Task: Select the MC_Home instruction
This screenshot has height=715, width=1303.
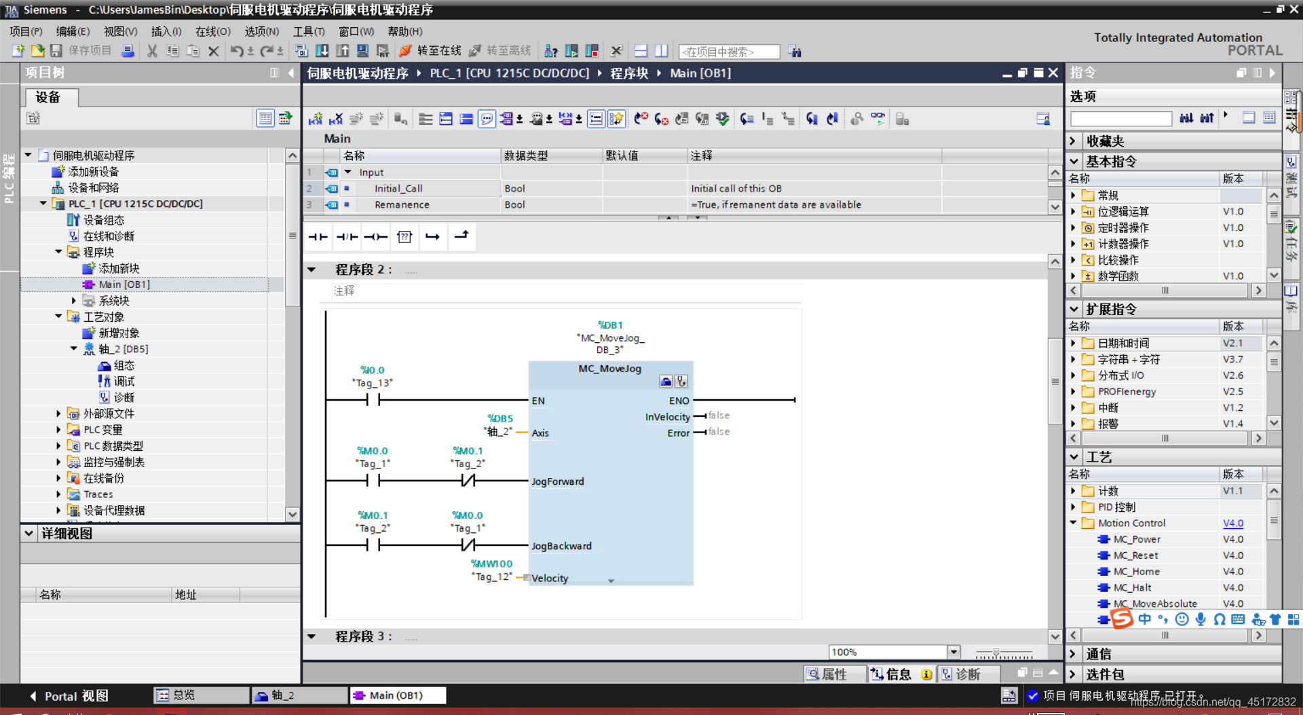Action: [x=1136, y=572]
